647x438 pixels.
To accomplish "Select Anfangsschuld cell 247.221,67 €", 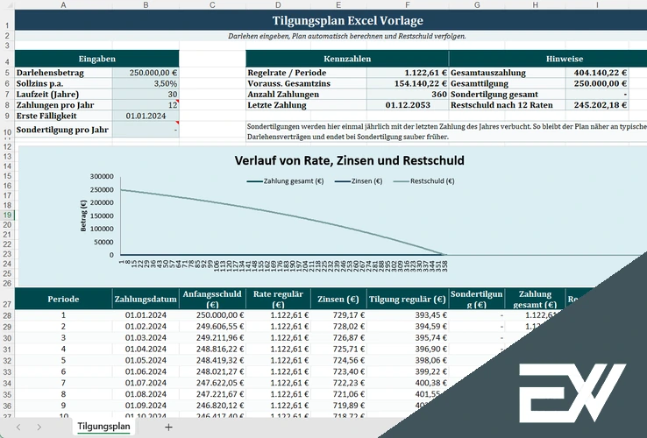I will 212,394.
